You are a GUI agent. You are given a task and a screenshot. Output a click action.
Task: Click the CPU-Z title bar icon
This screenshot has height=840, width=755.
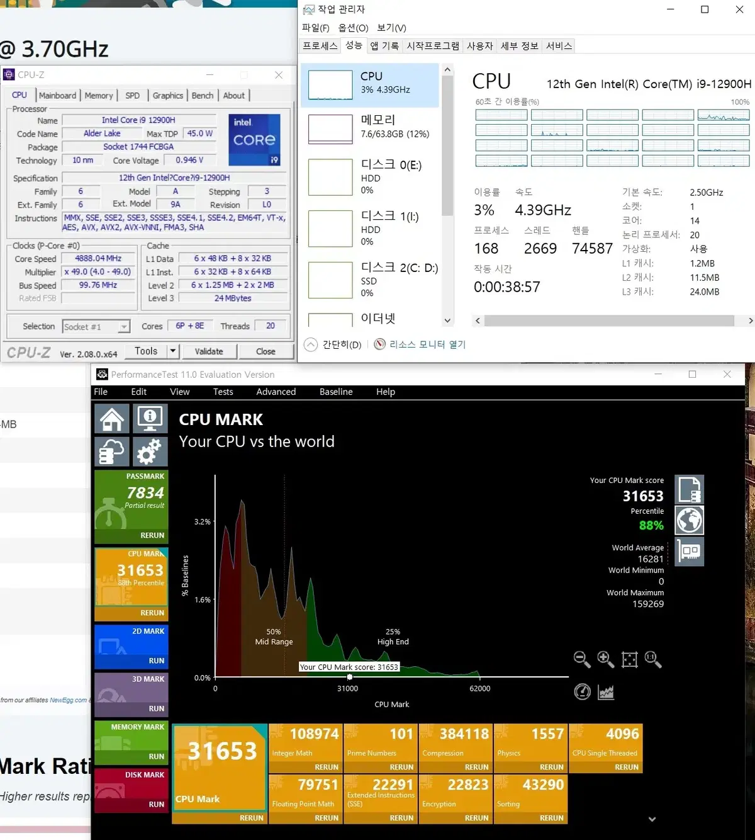click(x=9, y=75)
